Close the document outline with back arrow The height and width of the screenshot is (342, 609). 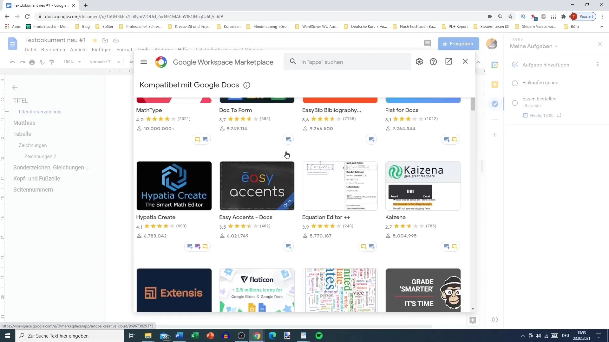[x=15, y=87]
